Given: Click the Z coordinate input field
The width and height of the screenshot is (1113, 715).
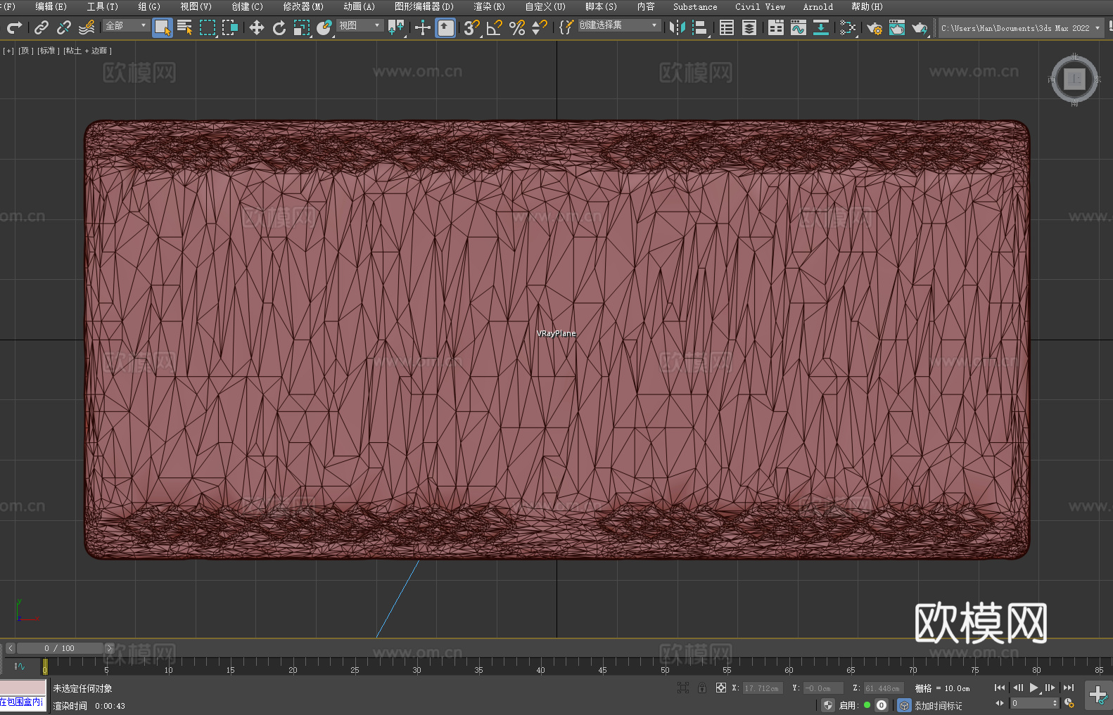Looking at the screenshot, I should 884,688.
